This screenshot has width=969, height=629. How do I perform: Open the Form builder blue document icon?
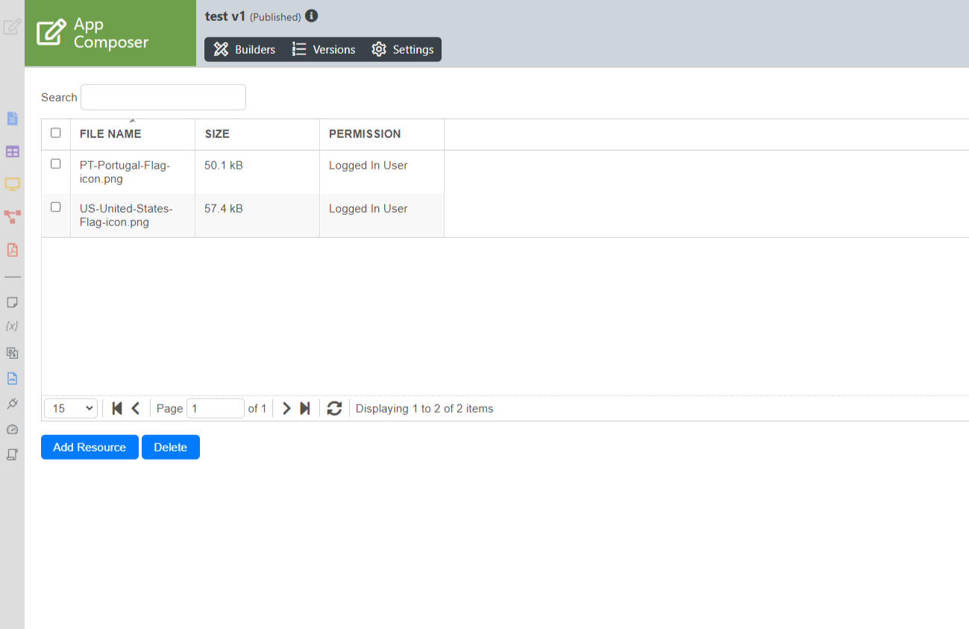coord(12,119)
